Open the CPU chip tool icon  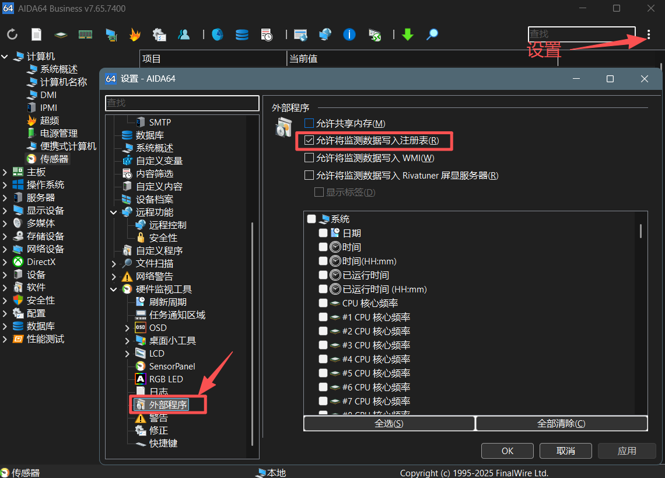tap(61, 35)
